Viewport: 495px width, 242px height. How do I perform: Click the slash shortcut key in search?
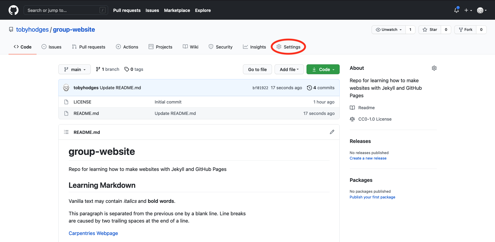pyautogui.click(x=102, y=10)
